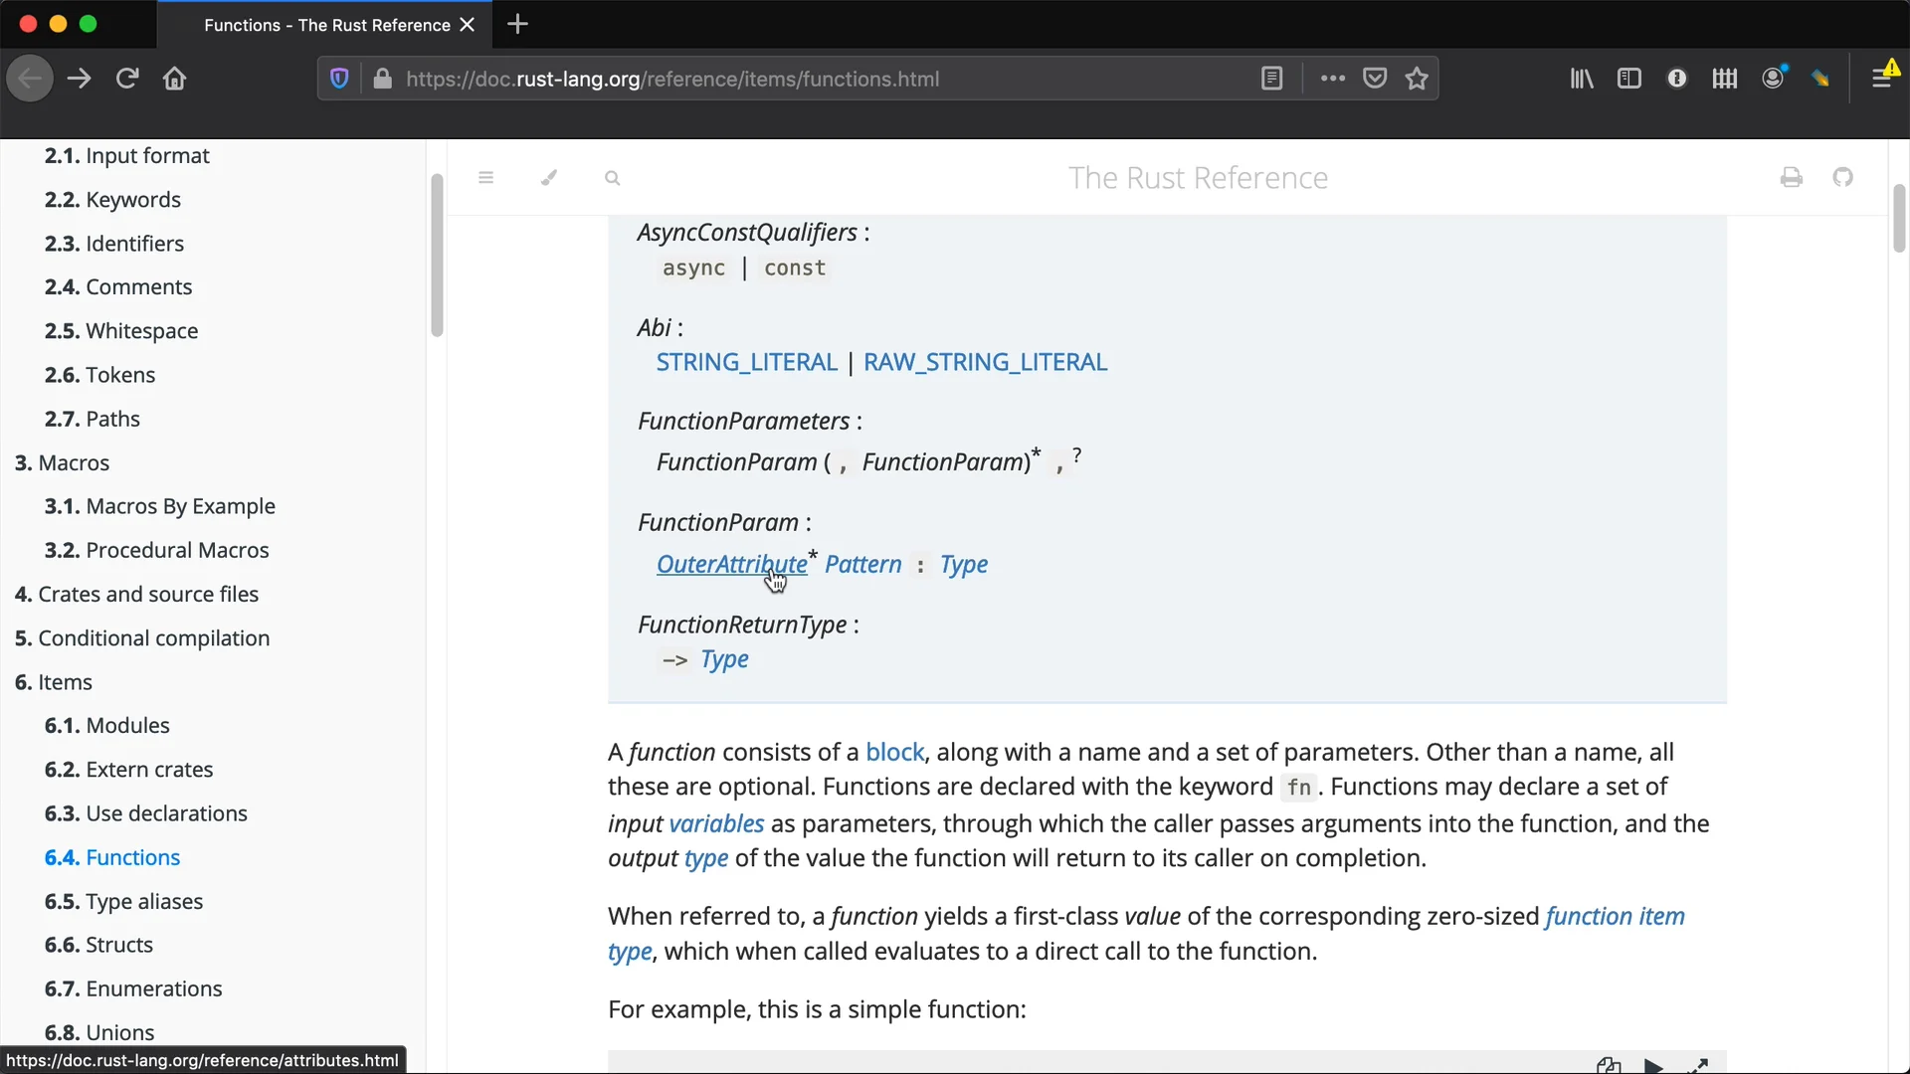
Task: Open the book's GitHub repository icon
Action: pyautogui.click(x=1843, y=177)
